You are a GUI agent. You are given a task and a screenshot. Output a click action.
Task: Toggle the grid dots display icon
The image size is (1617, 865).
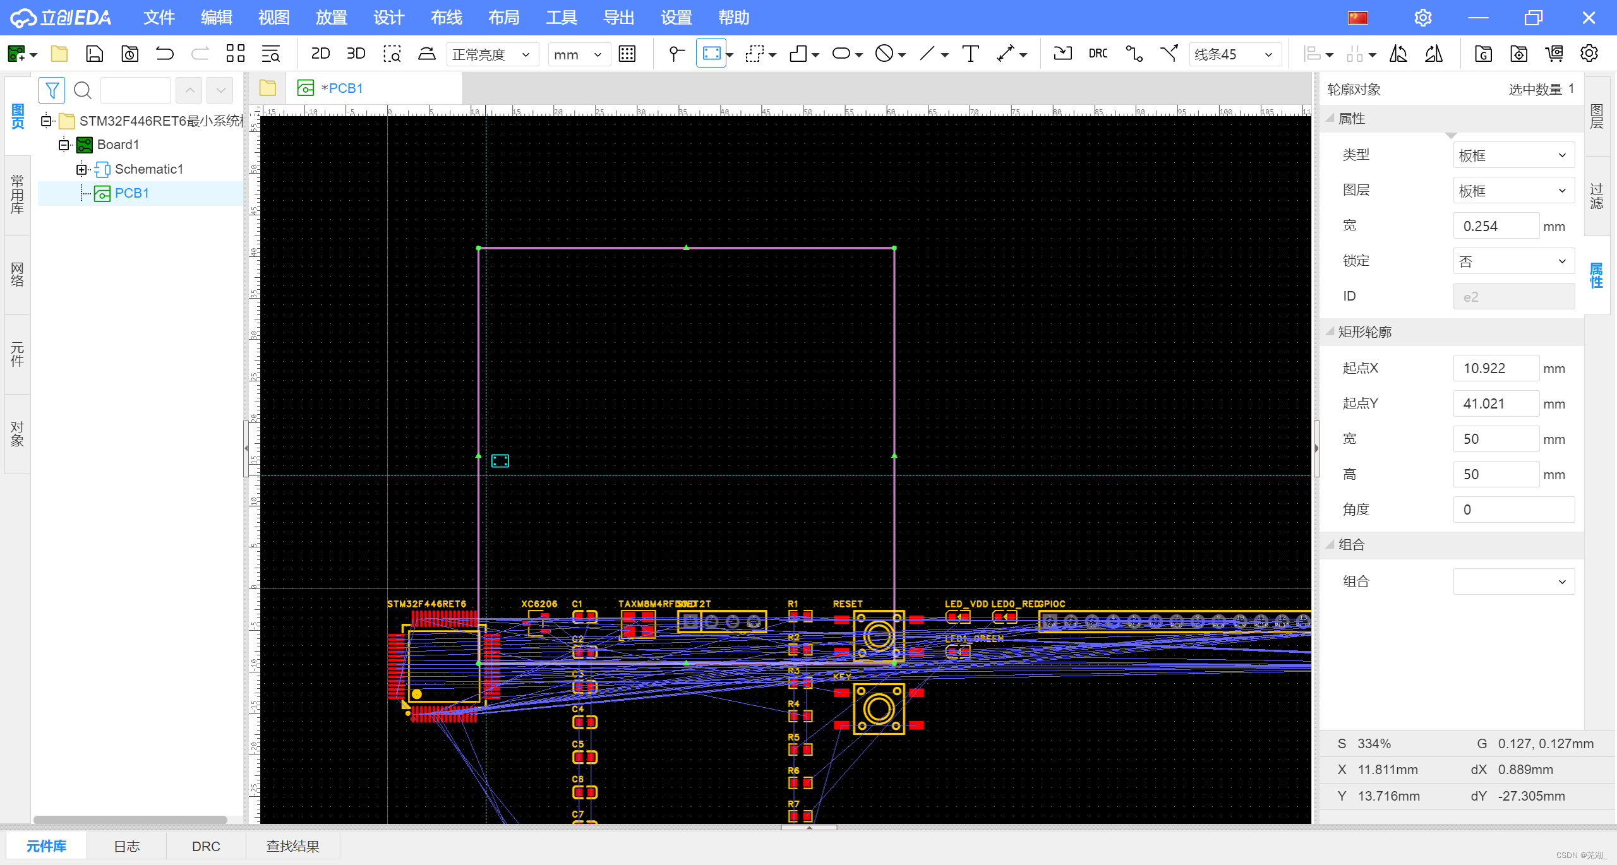pos(627,54)
